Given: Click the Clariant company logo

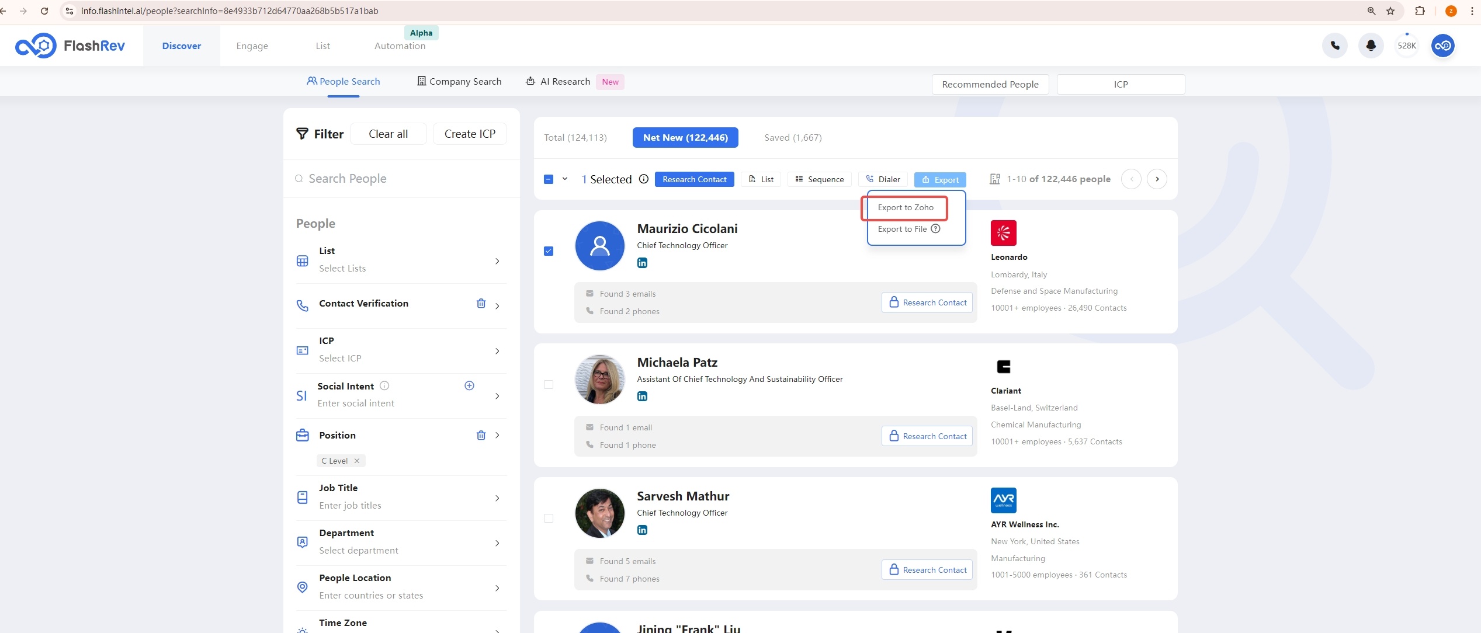Looking at the screenshot, I should (x=1003, y=367).
